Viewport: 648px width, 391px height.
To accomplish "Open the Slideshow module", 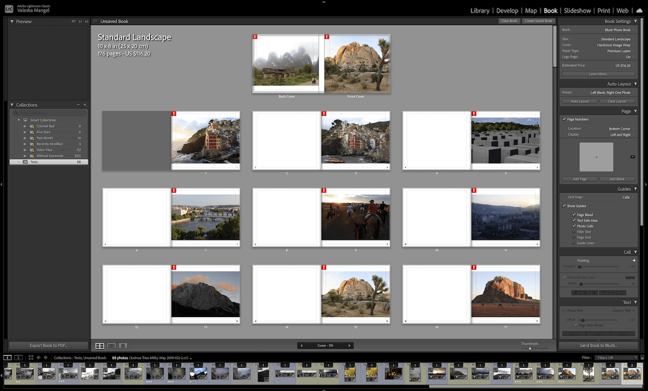I will pyautogui.click(x=577, y=10).
